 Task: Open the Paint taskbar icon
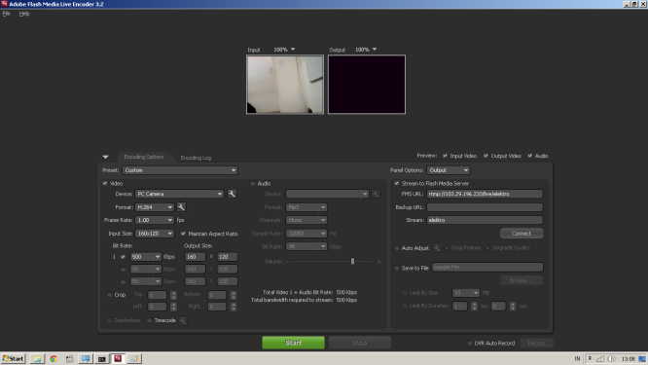tap(134, 359)
